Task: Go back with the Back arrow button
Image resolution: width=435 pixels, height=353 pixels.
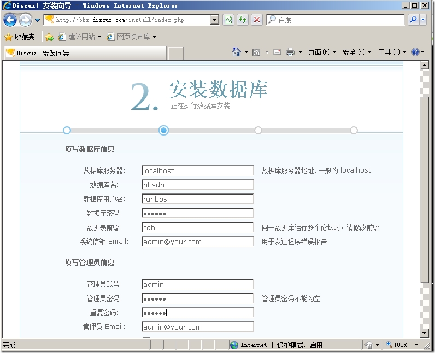Action: click(10, 20)
